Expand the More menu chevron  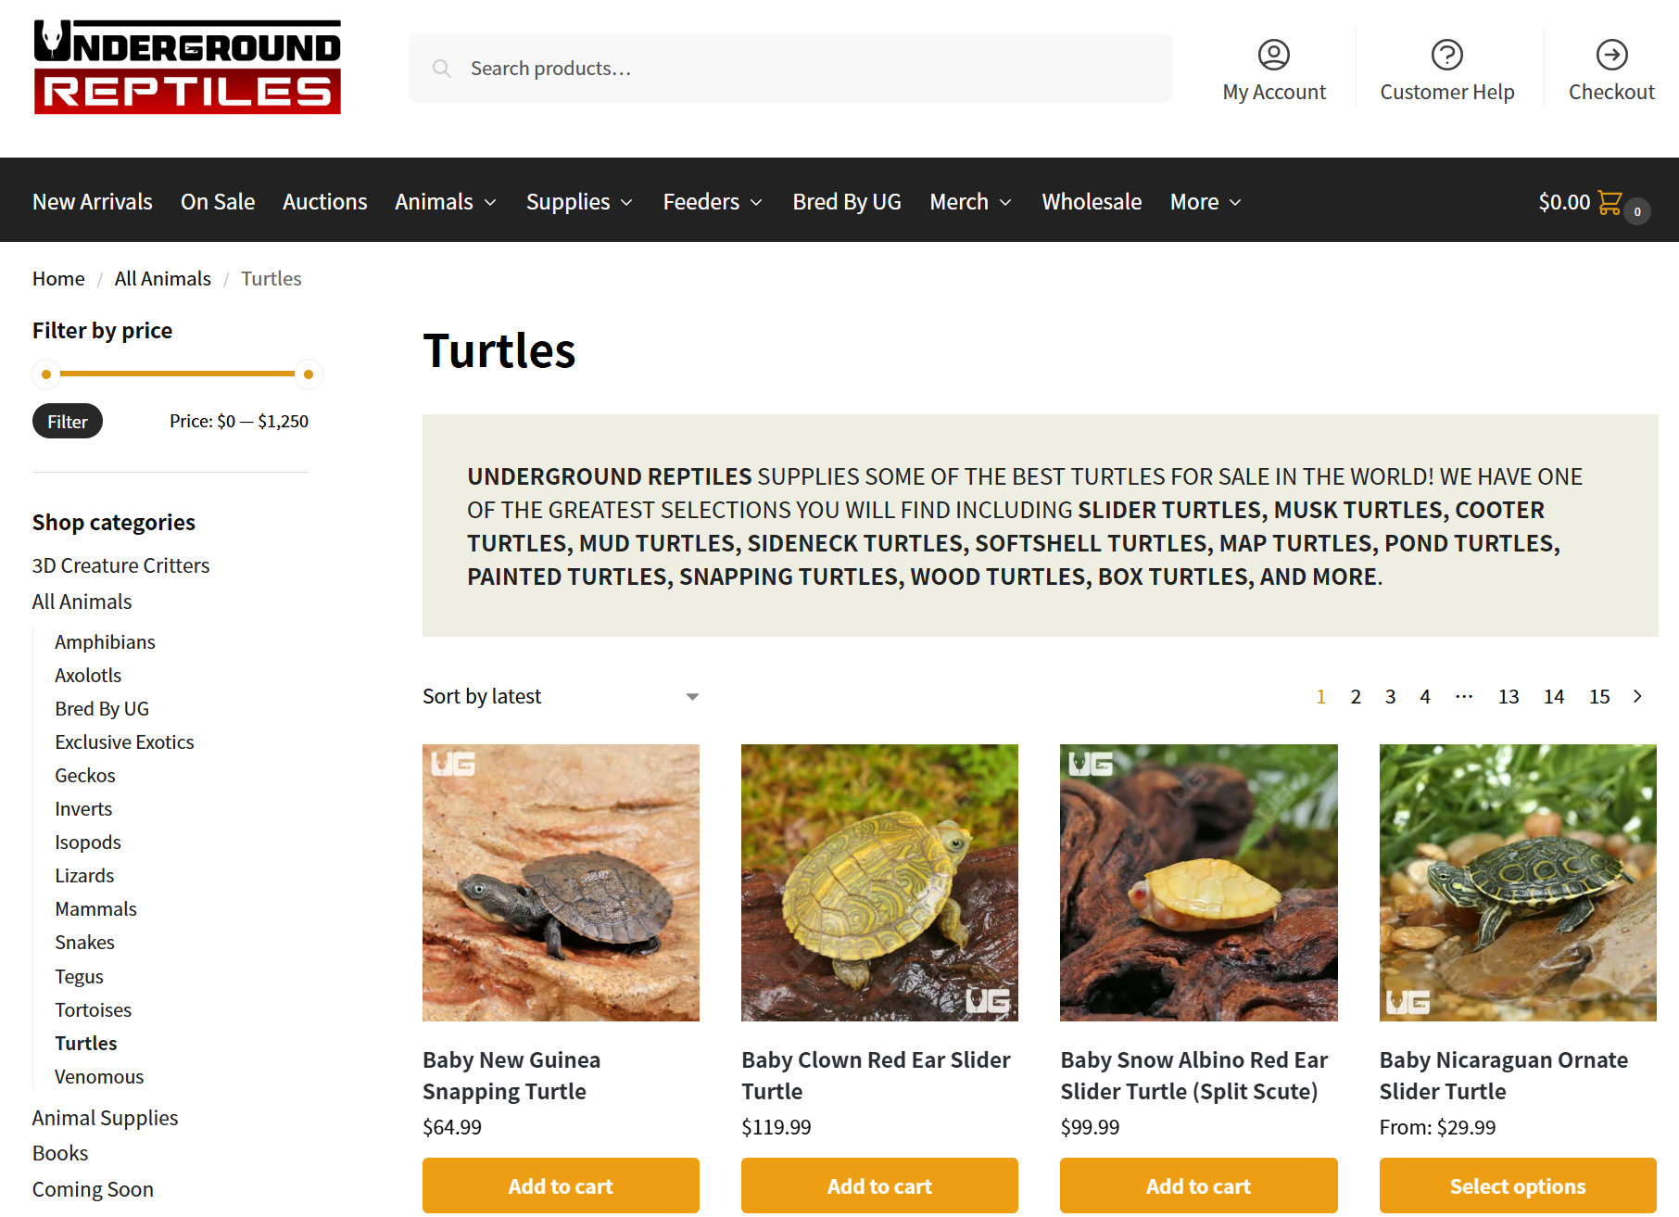click(1235, 202)
